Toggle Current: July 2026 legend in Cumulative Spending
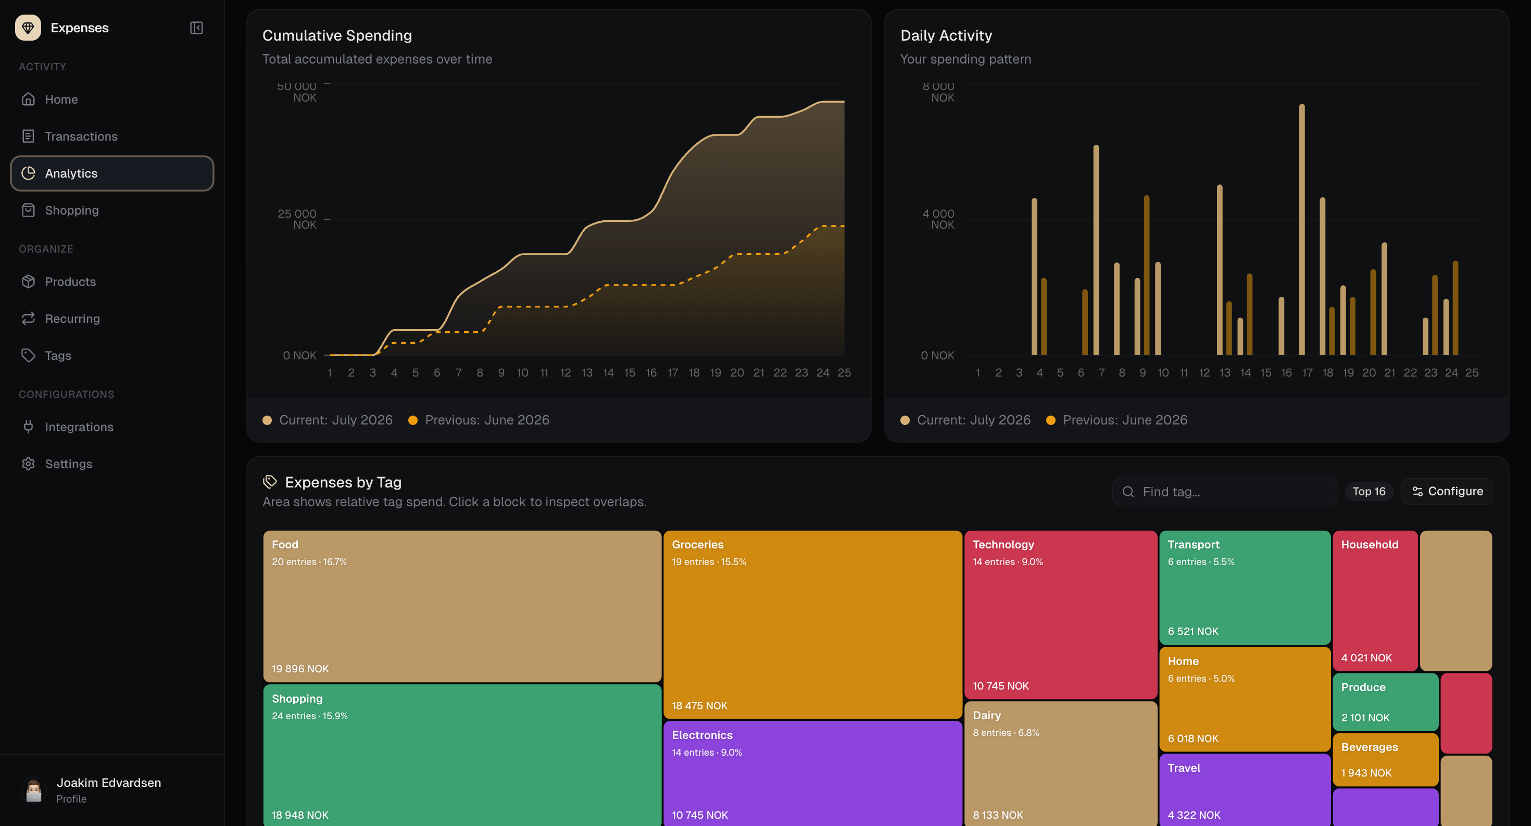This screenshot has width=1531, height=826. [x=328, y=420]
